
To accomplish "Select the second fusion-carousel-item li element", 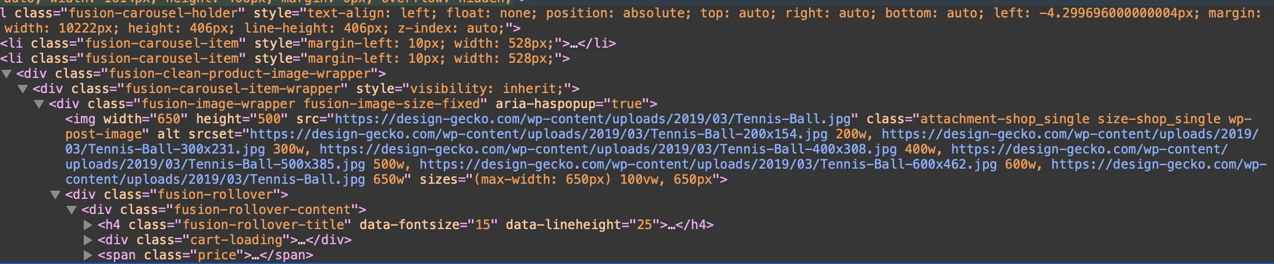I will click(285, 59).
